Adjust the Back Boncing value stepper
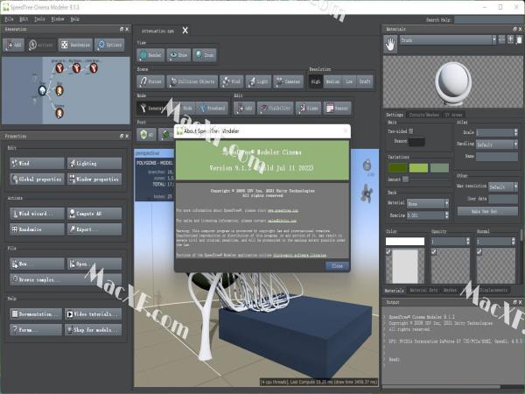Screen dimensions: 525x394 click(446, 215)
